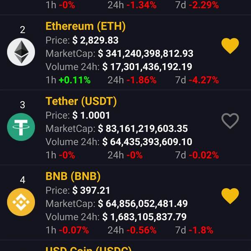Image resolution: width=251 pixels, height=251 pixels.
Task: Select rank number 4 beside BNB
Action: [23, 180]
